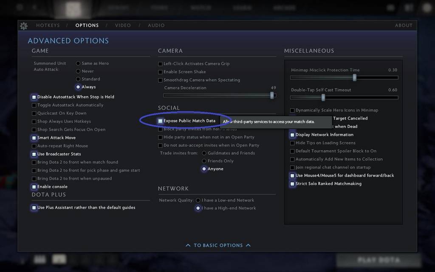Enable Expose Public Match Data
This screenshot has height=272, width=435.
coord(160,121)
